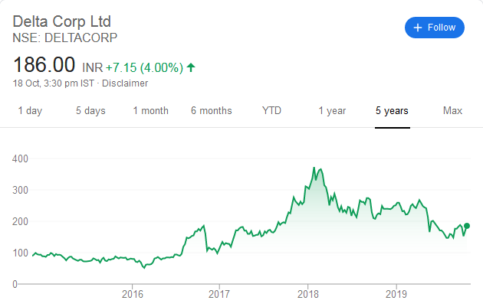Image resolution: width=483 pixels, height=307 pixels.
Task: Click the plus icon on Follow
Action: (x=418, y=28)
